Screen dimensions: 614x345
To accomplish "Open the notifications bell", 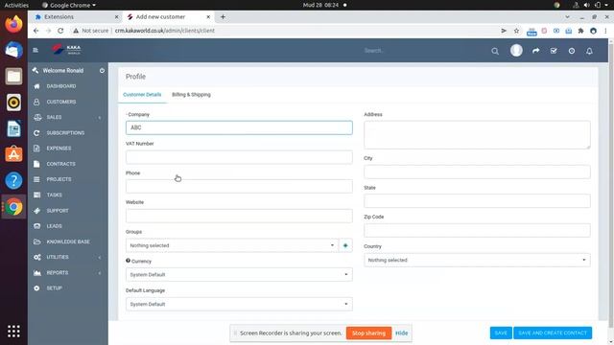I will (x=589, y=51).
